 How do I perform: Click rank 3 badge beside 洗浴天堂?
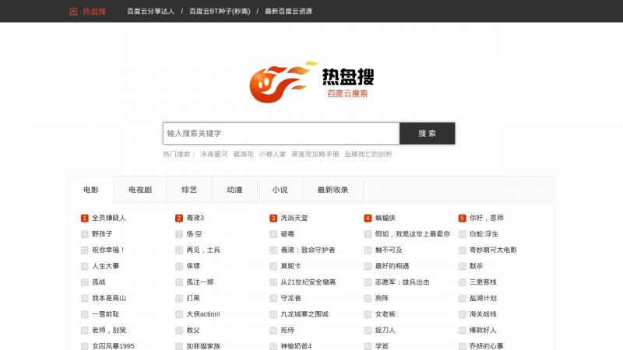click(273, 218)
